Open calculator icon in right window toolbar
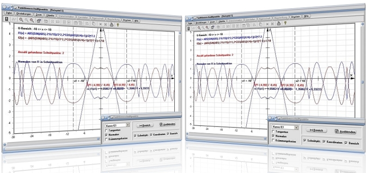The width and height of the screenshot is (367, 173). (x=189, y=29)
